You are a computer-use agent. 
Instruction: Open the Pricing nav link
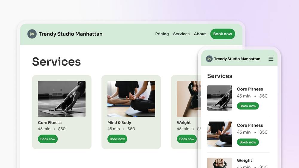click(162, 34)
